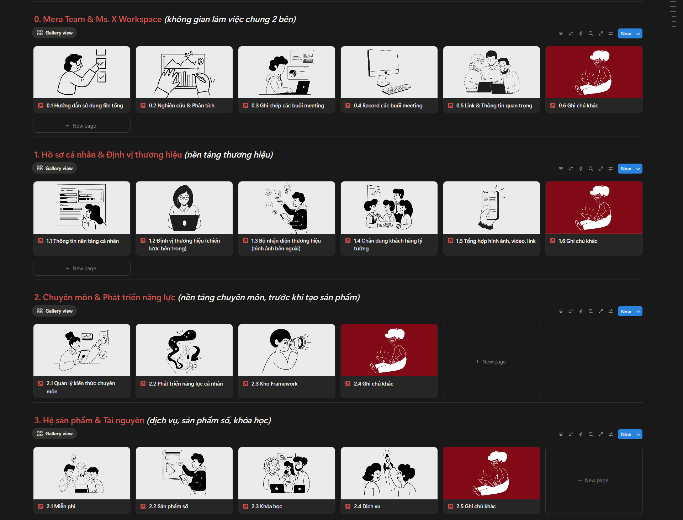Image resolution: width=683 pixels, height=520 pixels.
Task: Select Gallery view tab under section 0 heading
Action: 55,33
